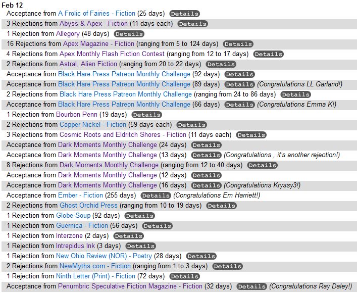This screenshot has width=357, height=293.
Task: Open the Ghost Orchid Press link
Action: click(88, 205)
